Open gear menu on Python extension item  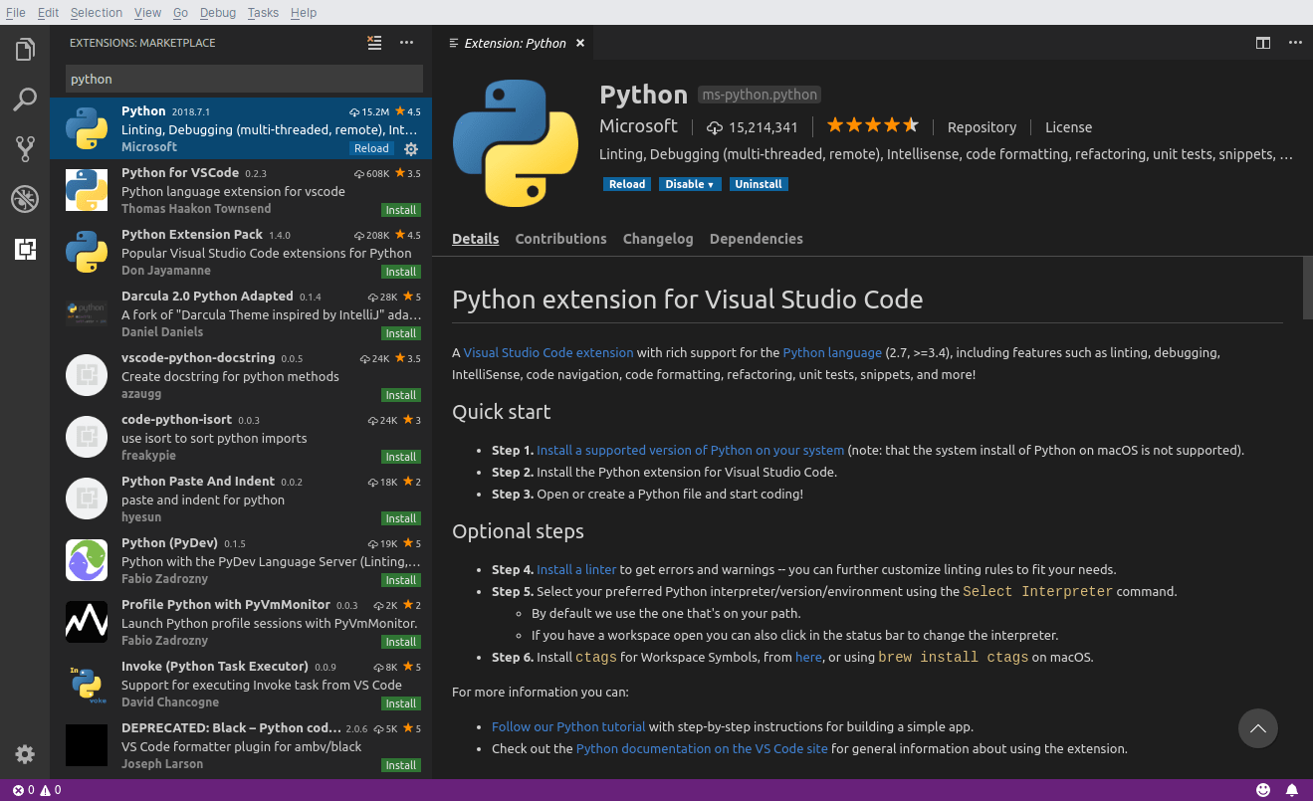[x=411, y=148]
